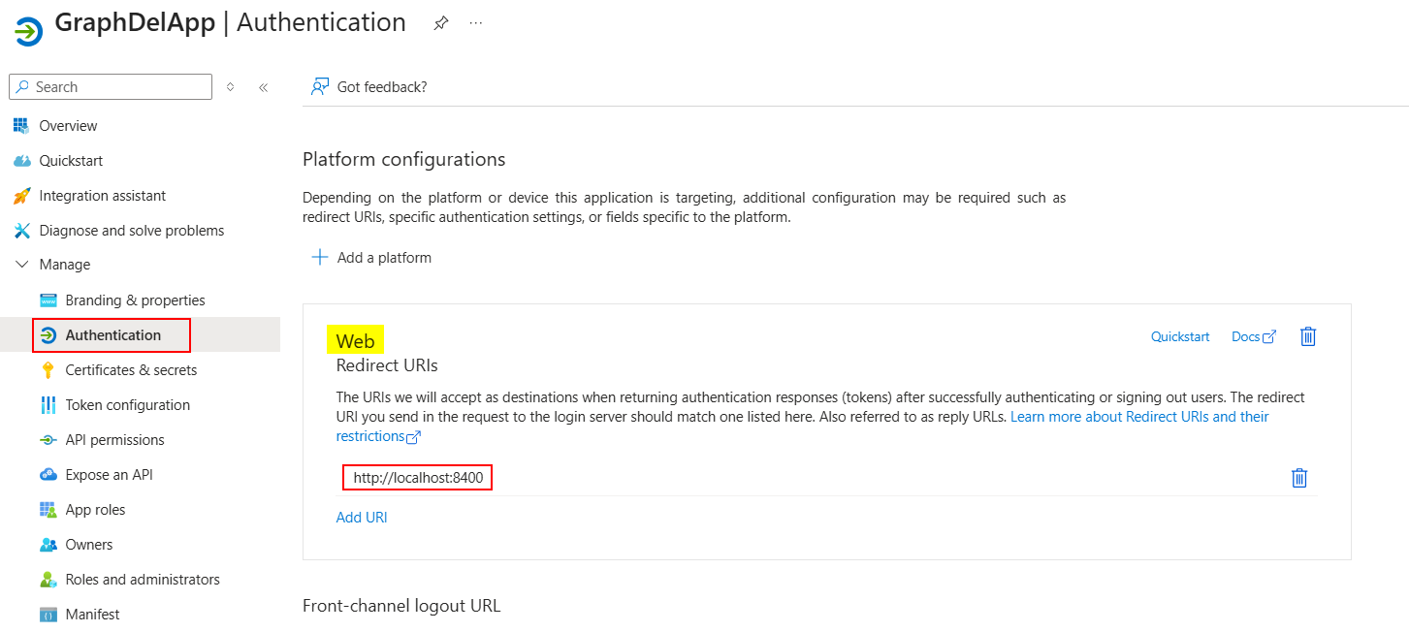Switch to Branding & properties
Image resolution: width=1409 pixels, height=632 pixels.
click(137, 300)
